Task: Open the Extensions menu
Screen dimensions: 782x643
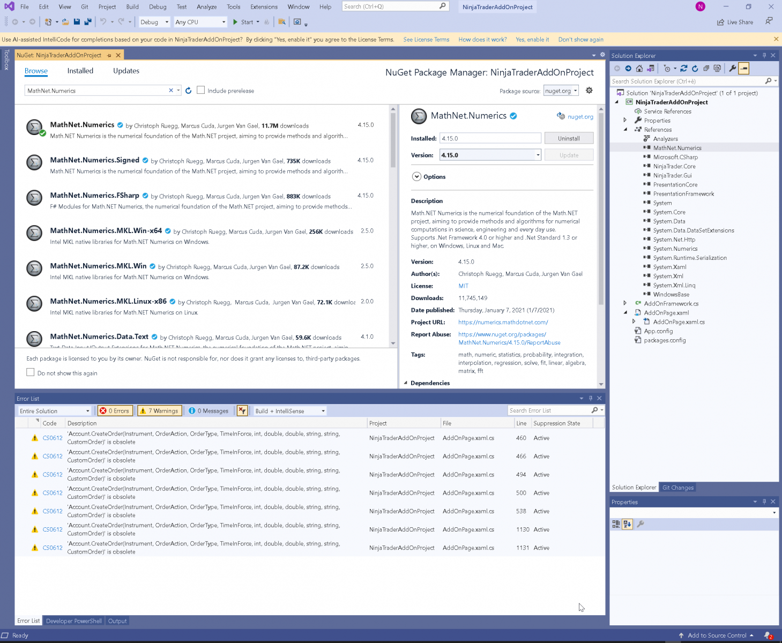Action: 264,7
